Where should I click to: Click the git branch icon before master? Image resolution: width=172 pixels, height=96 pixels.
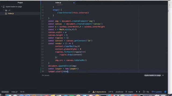(x=126, y=92)
